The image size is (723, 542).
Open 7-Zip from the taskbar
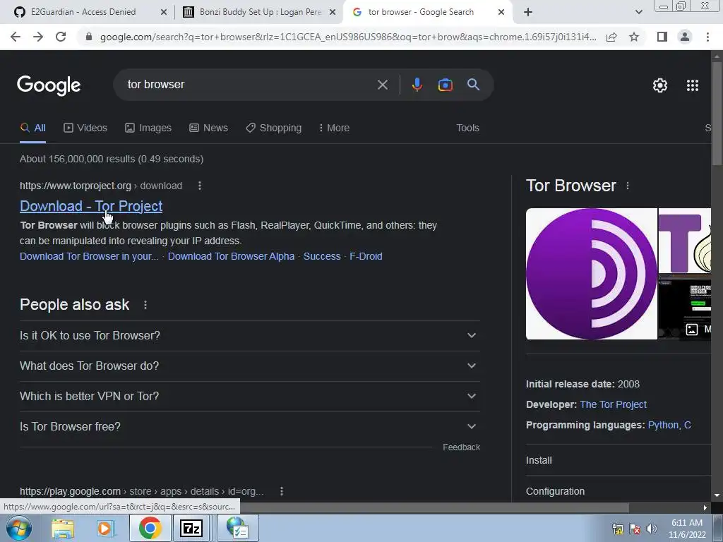coord(191,528)
